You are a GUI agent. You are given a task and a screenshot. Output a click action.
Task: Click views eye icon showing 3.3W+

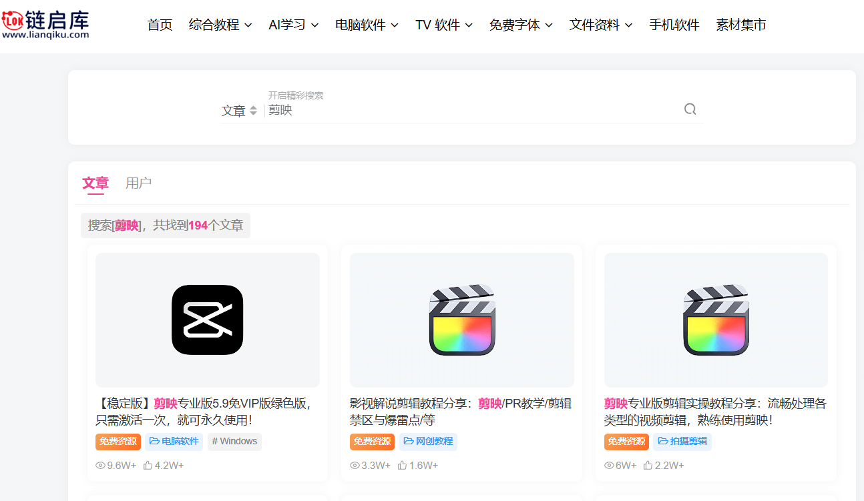pos(355,466)
